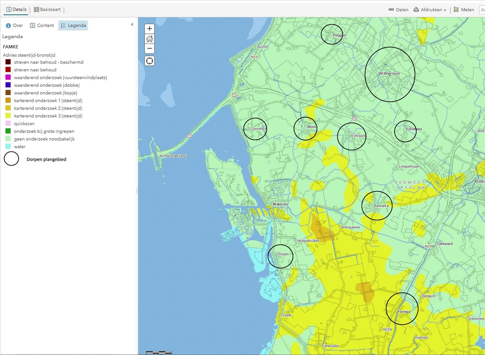
Task: Click the Witmarsum village circle on map
Action: point(390,74)
